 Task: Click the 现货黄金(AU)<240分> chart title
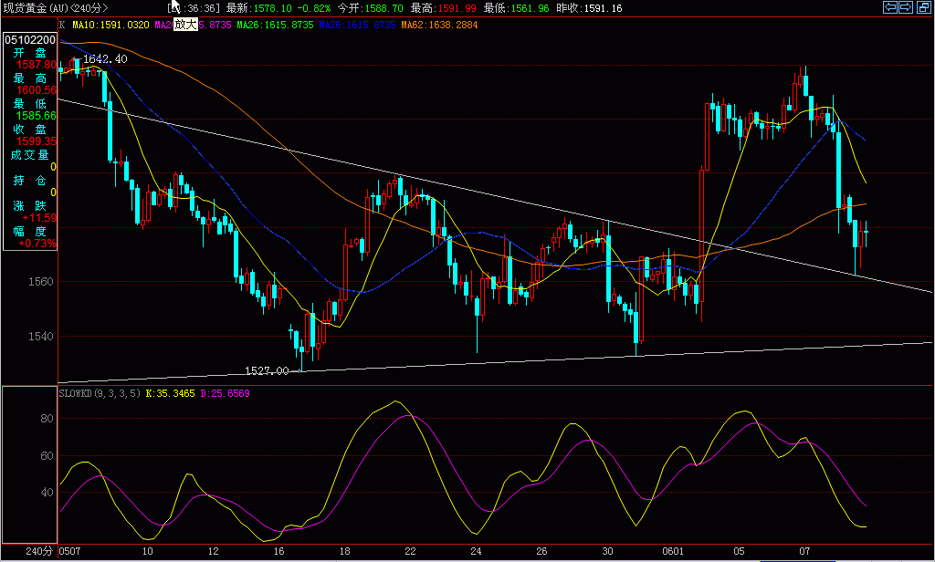click(x=56, y=7)
